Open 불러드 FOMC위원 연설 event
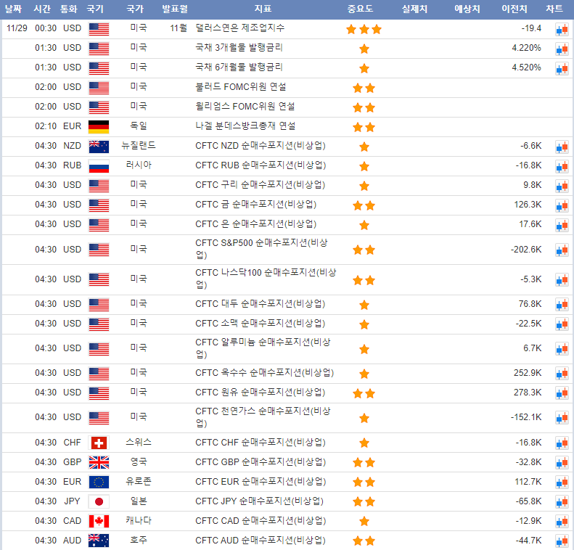This screenshot has height=550, width=574. click(240, 87)
